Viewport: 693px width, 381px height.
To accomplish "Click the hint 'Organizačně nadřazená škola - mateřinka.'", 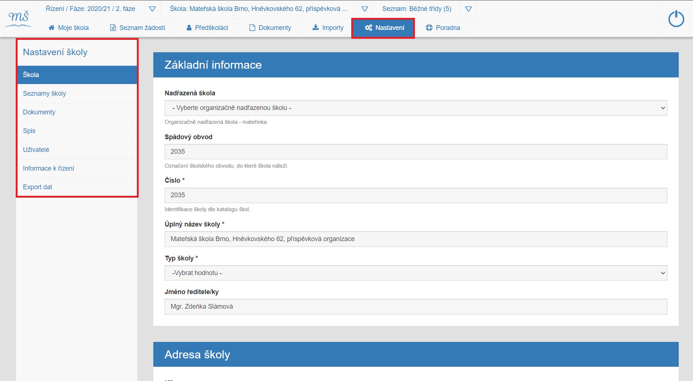I will coord(216,122).
